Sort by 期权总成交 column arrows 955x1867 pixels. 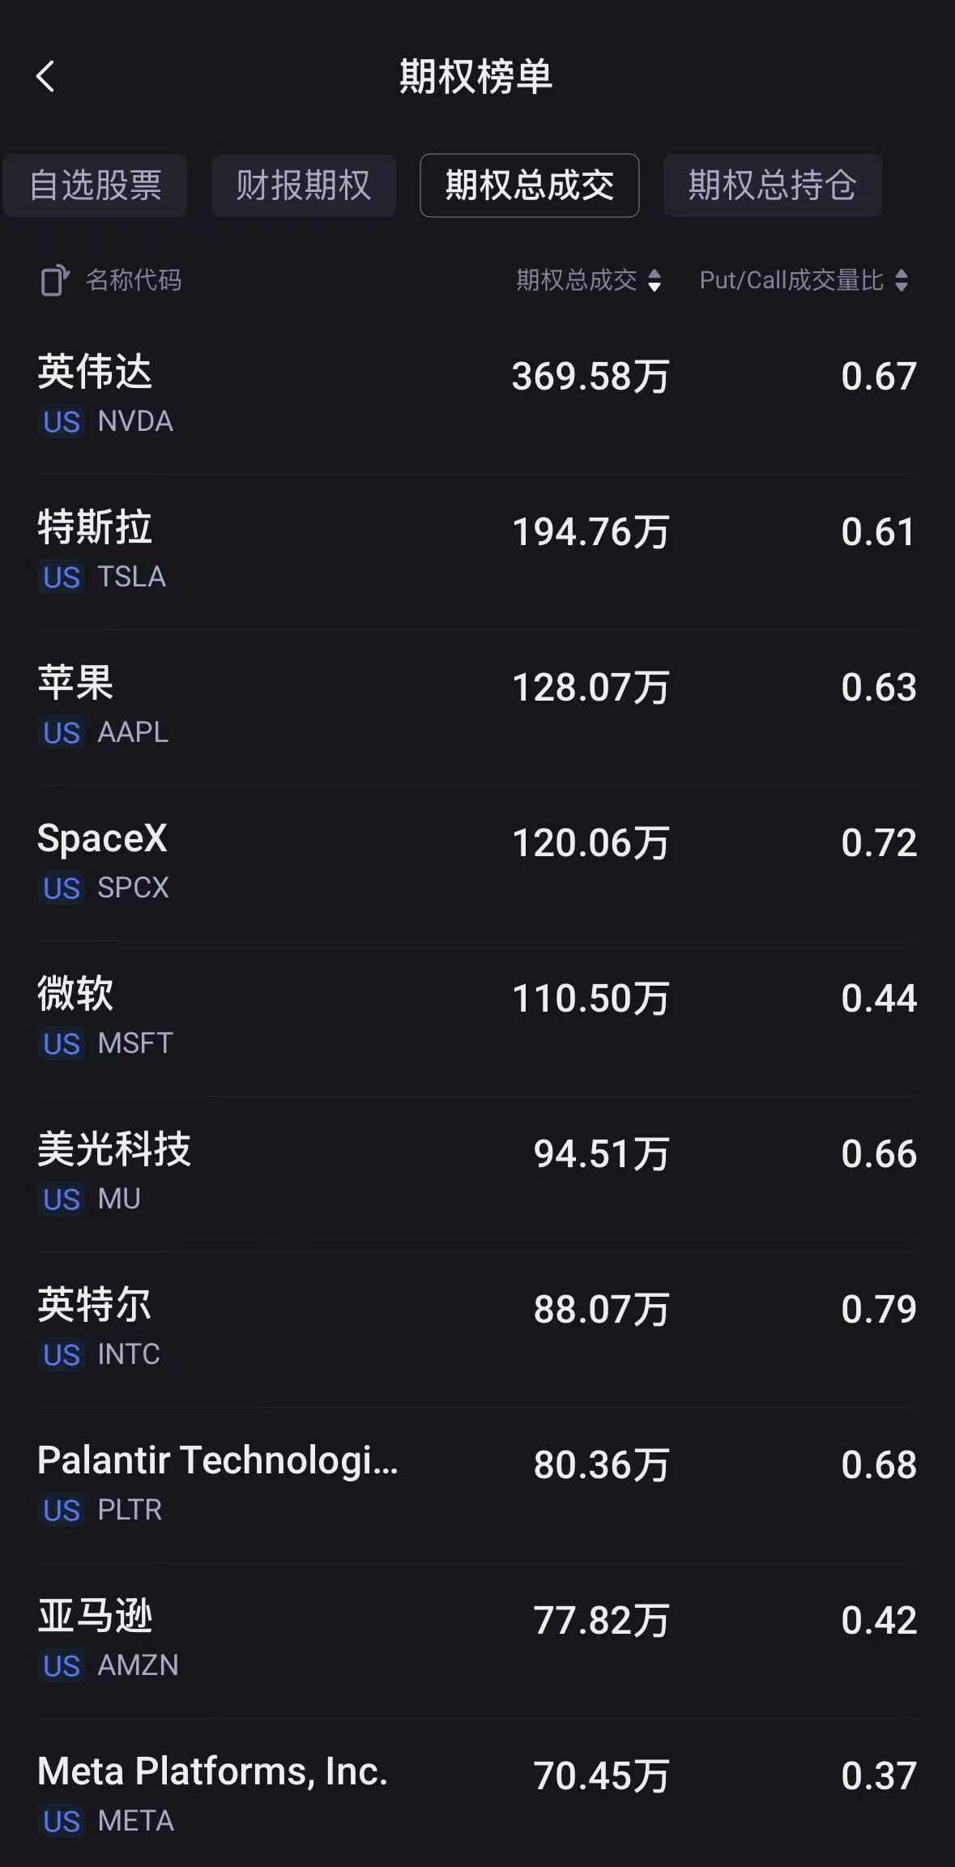pyautogui.click(x=654, y=280)
